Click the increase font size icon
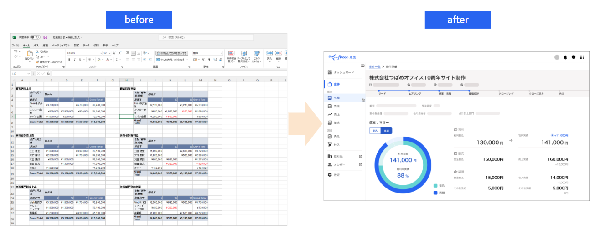This screenshot has height=229, width=595. 114,53
